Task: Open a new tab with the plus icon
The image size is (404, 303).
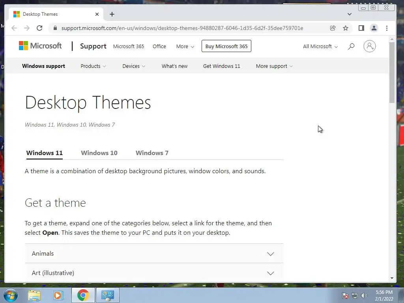Action: [112, 14]
